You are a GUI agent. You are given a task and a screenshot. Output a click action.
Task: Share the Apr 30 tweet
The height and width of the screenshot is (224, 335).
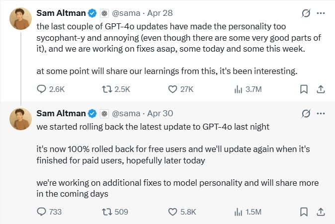(321, 212)
